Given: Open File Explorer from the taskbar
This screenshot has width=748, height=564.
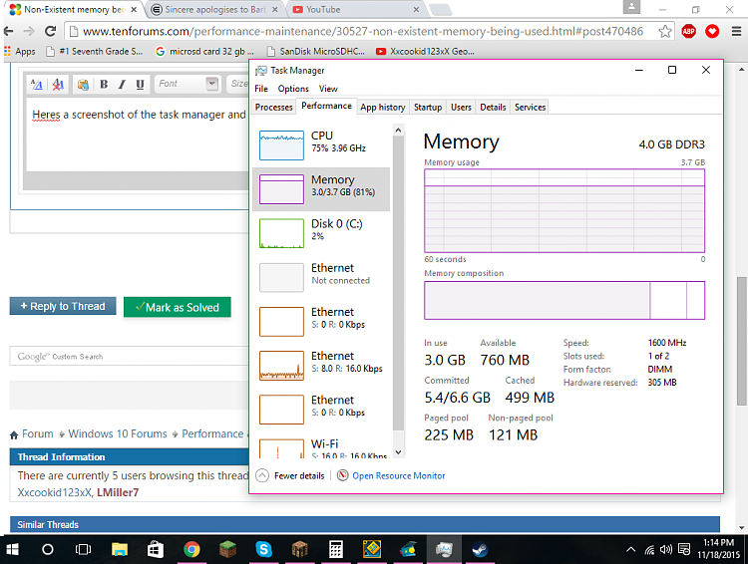Looking at the screenshot, I should click(x=120, y=550).
